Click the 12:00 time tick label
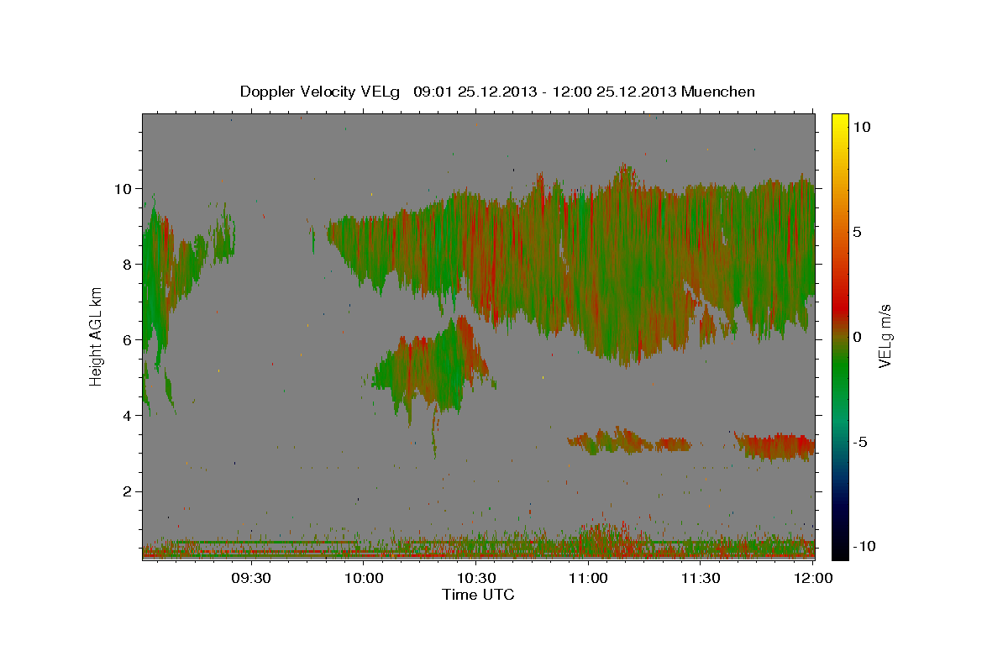1008x672 pixels. (812, 578)
